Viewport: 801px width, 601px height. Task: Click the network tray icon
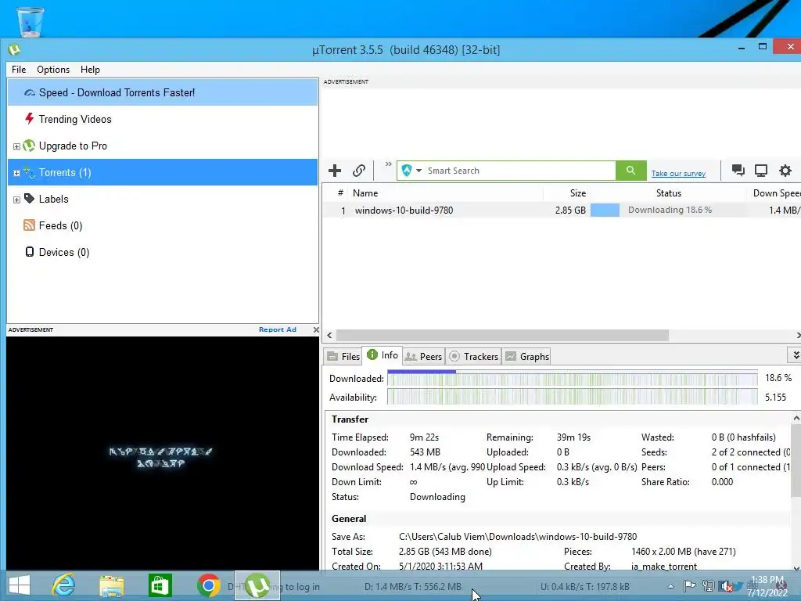click(708, 585)
